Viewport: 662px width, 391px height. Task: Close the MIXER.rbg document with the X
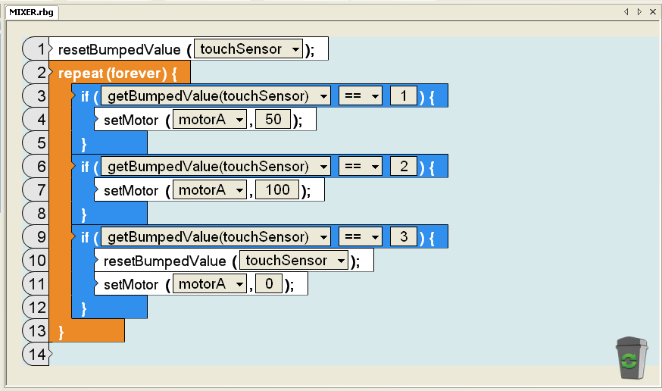coord(653,12)
